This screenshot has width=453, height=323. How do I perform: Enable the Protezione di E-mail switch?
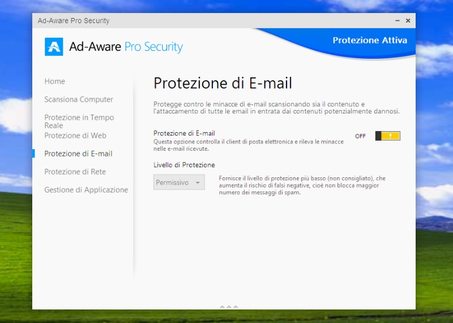coord(387,136)
